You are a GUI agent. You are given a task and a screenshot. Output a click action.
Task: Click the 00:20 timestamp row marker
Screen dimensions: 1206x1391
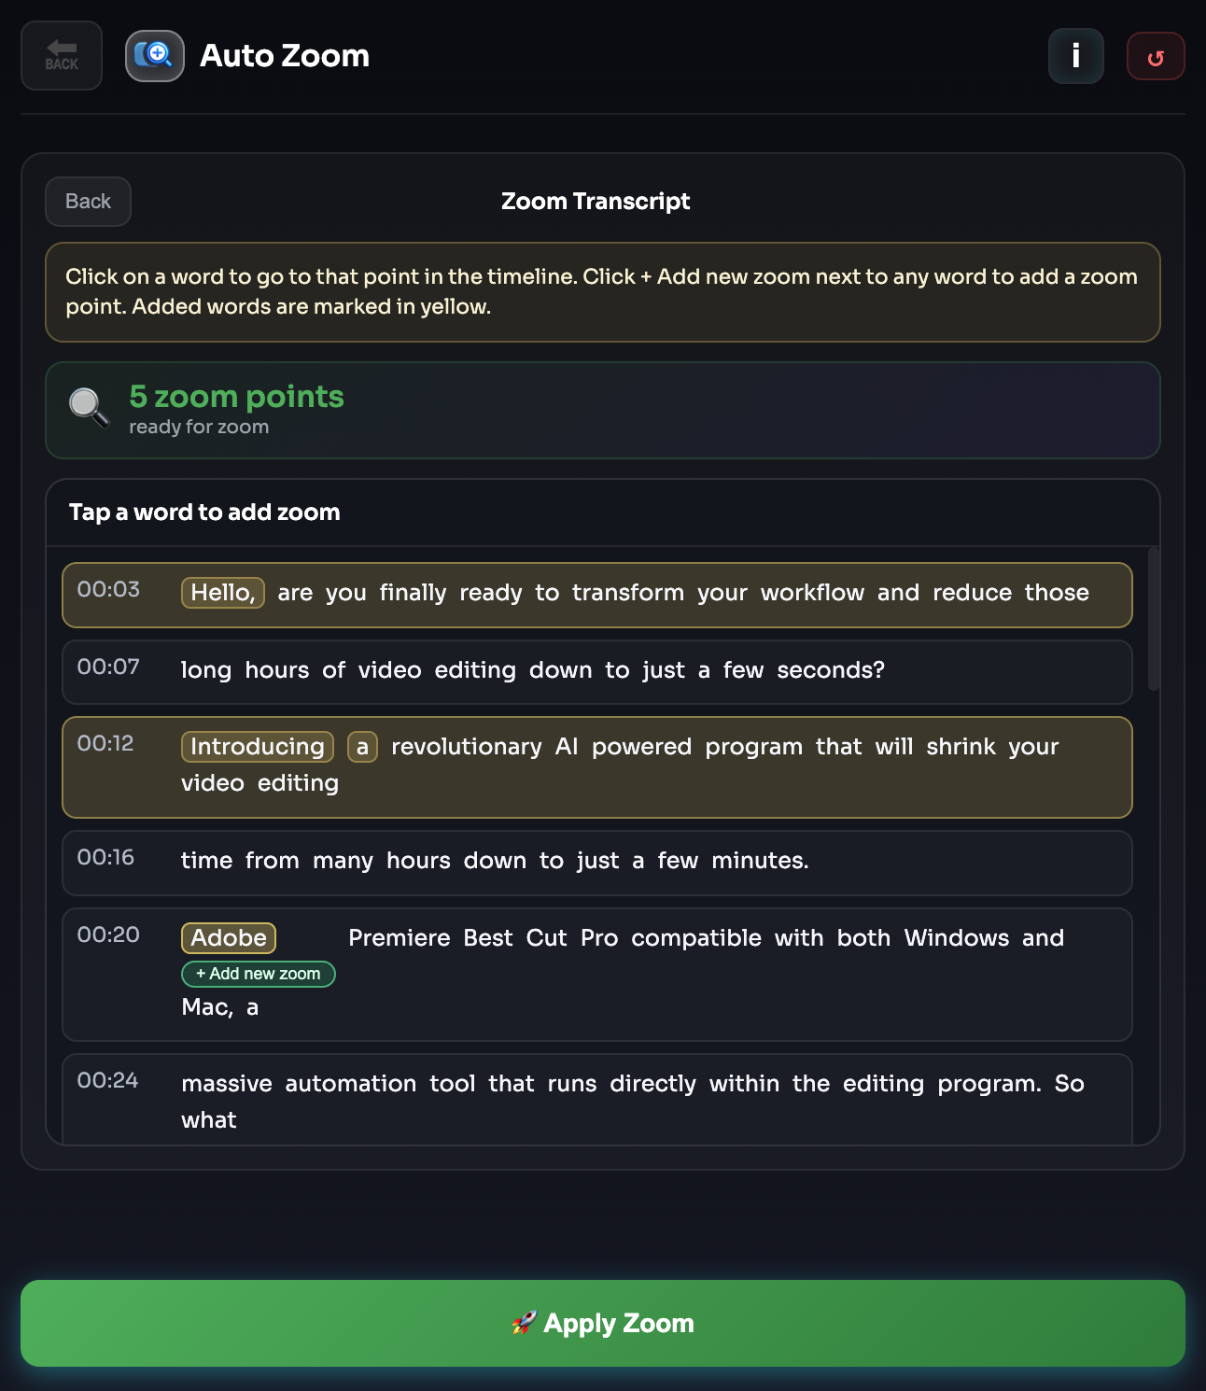tap(108, 934)
